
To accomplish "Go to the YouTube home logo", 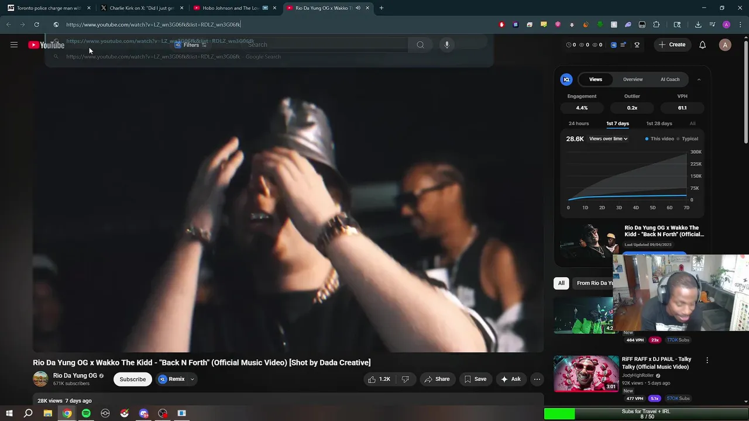I will coord(46,45).
